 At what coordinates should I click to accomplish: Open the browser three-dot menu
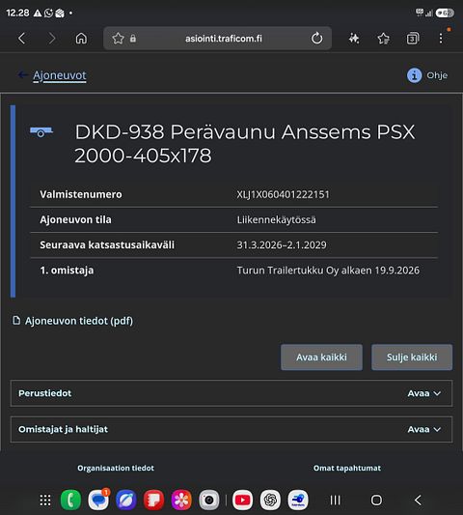click(441, 38)
